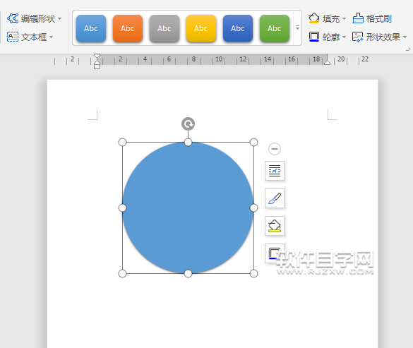Open the floating layout options icon
The height and width of the screenshot is (348, 413).
click(x=275, y=171)
